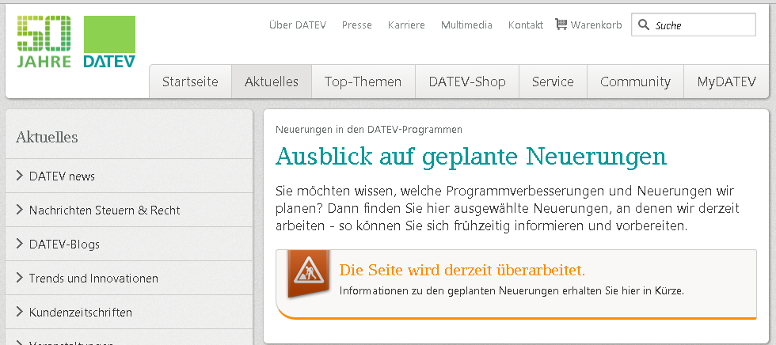
Task: Click the Neuerungen in den DATEV-Programmen breadcrumb text
Action: 369,130
